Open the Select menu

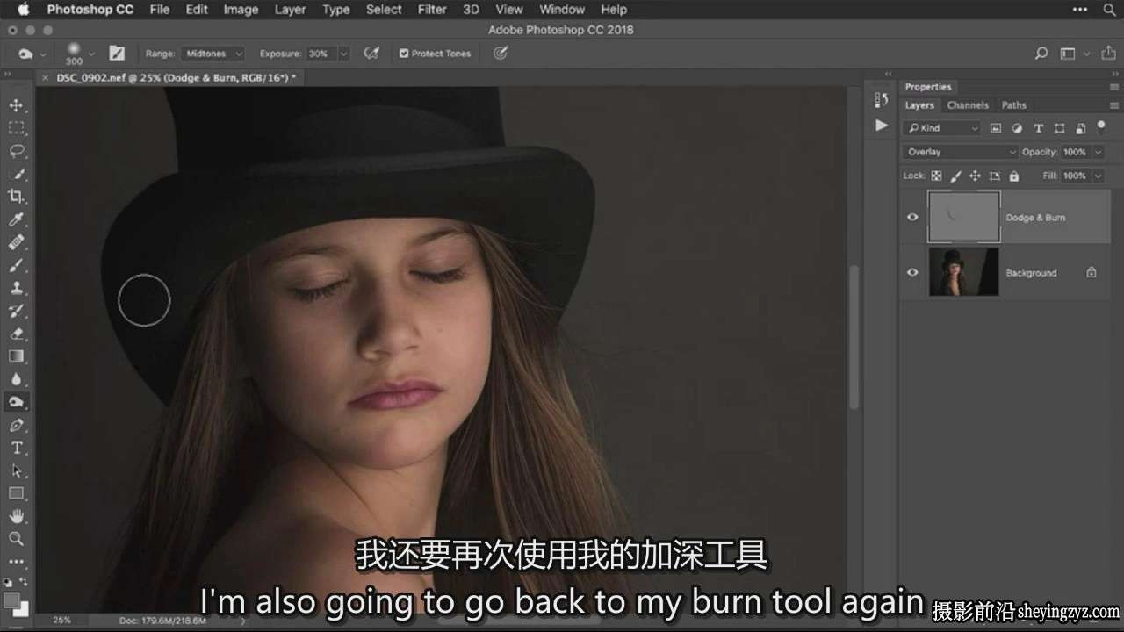tap(384, 10)
